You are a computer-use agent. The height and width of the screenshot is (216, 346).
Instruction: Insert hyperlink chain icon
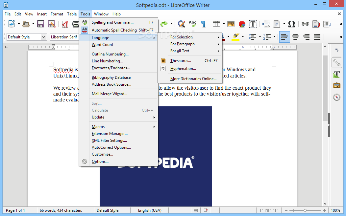click(x=305, y=24)
